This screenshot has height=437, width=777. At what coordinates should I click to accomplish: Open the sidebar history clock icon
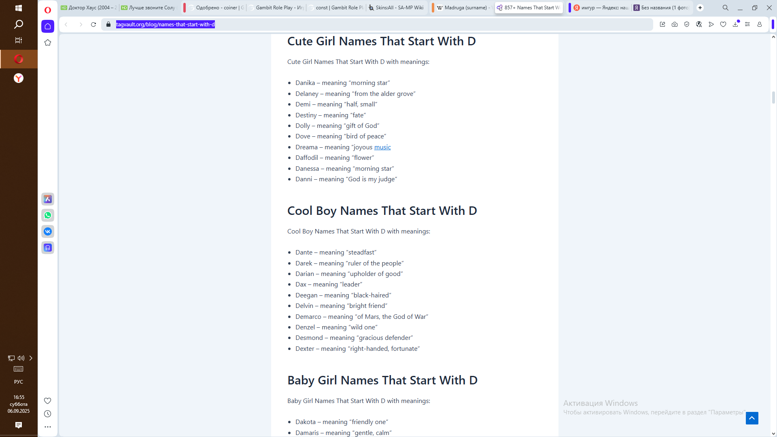tap(48, 414)
